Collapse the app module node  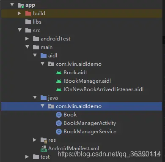(12, 5)
